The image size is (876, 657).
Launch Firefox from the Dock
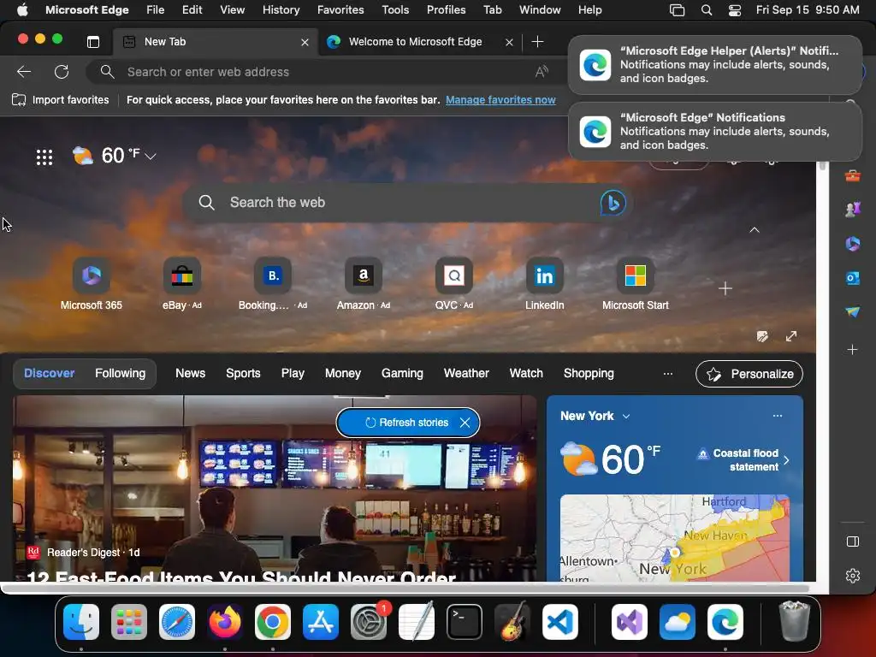point(225,621)
